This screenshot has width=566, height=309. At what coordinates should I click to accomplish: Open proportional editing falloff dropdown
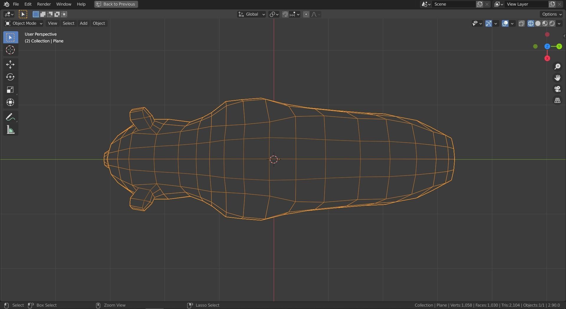tap(316, 14)
